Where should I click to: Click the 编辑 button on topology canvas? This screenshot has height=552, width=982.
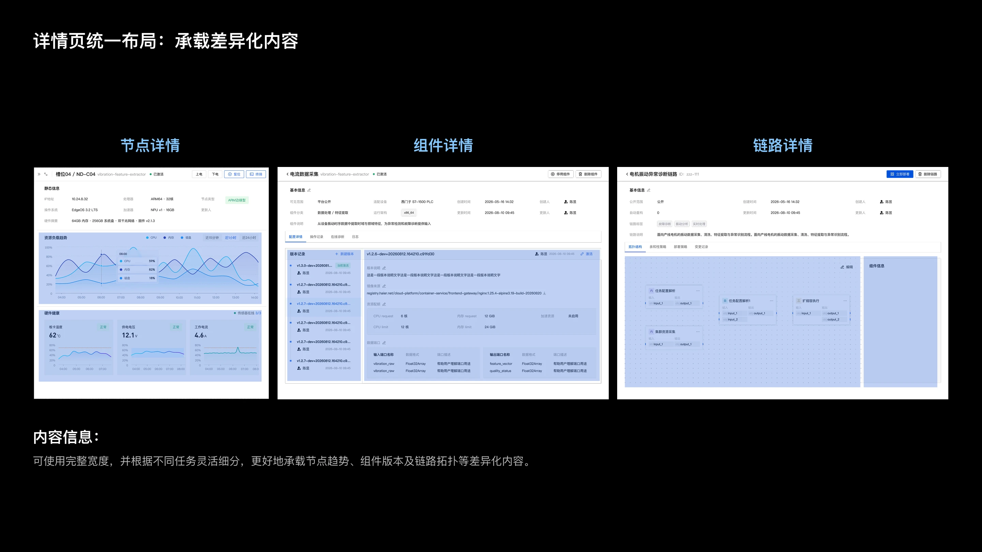[x=847, y=267]
